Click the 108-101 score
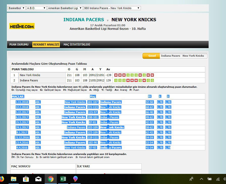Image resolution: width=226 pixels, height=184 pixels. [x=92, y=117]
